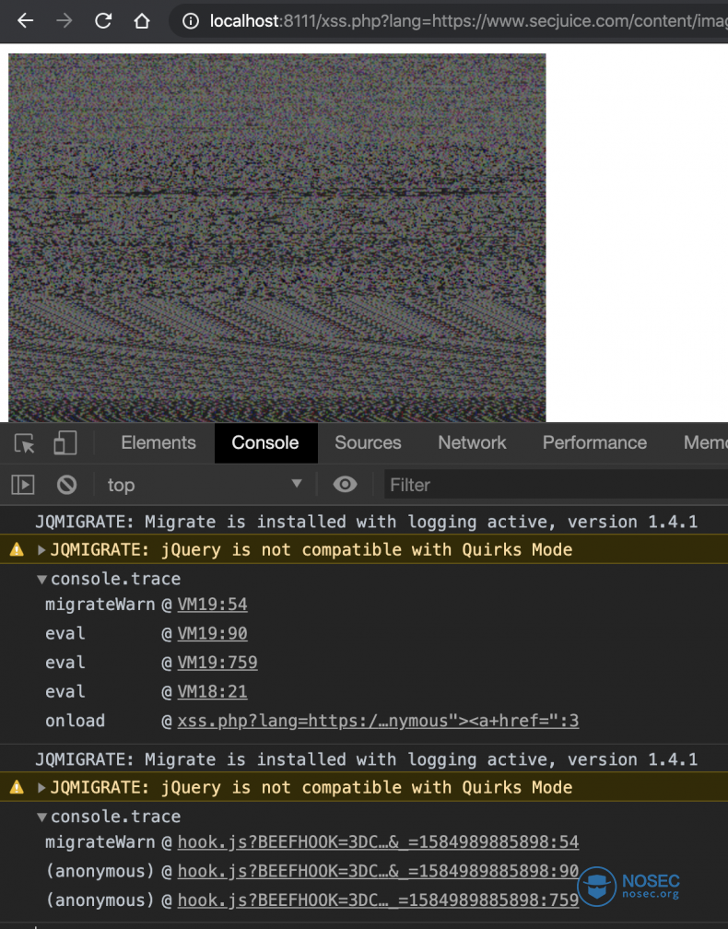Click the URL address bar text

468,21
